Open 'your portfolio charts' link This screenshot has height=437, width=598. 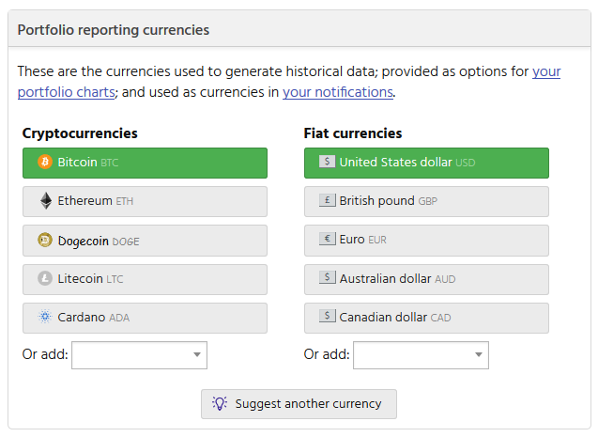[66, 92]
